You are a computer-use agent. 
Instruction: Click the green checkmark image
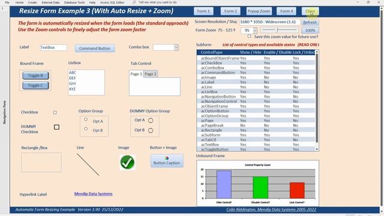point(127,163)
